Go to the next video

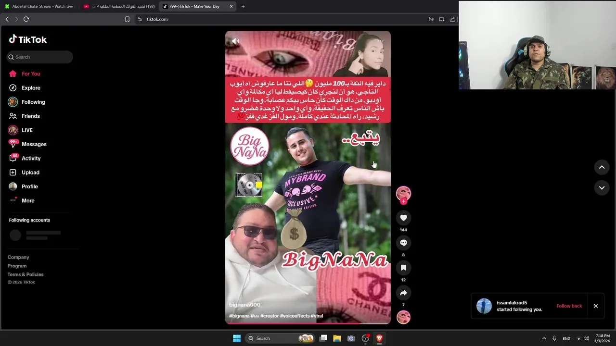click(602, 187)
